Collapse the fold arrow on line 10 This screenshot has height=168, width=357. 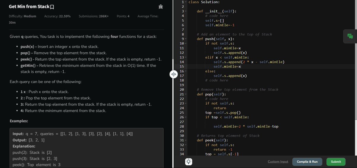tap(186, 43)
